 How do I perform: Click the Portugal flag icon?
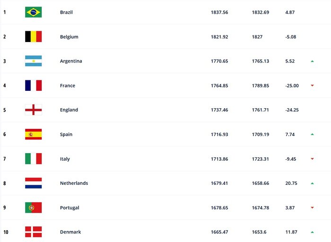[x=33, y=207]
